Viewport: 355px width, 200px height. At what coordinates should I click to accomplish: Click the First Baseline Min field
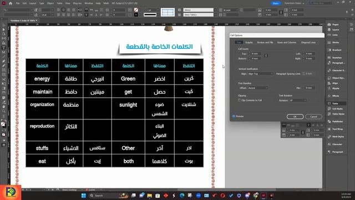coord(310,88)
